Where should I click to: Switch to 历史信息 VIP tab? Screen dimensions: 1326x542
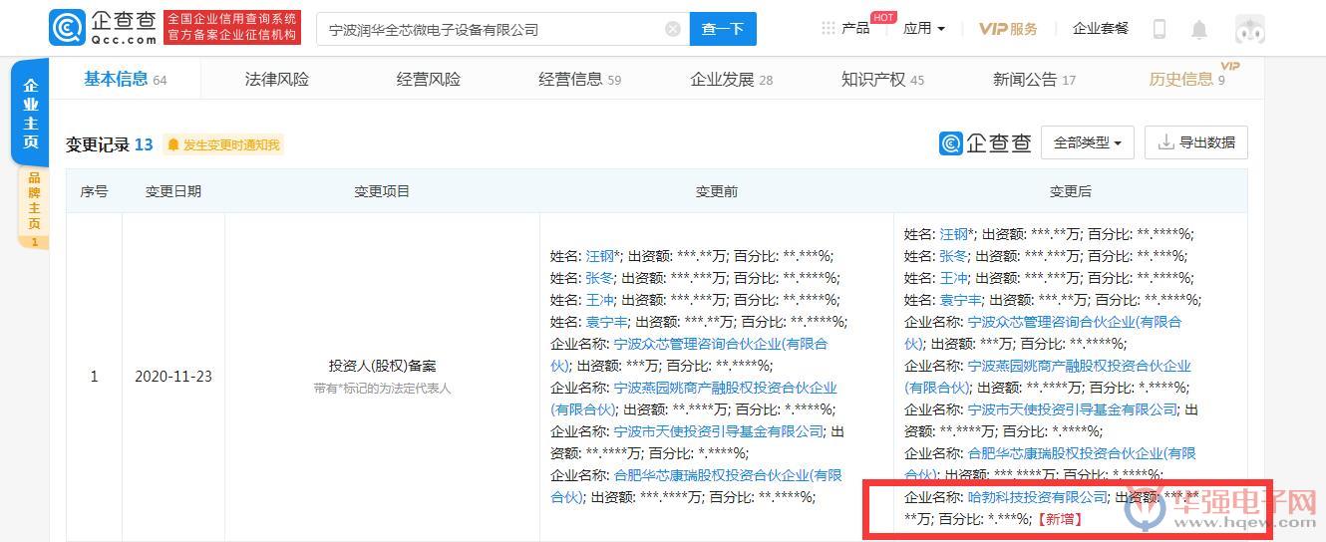coord(1186,79)
